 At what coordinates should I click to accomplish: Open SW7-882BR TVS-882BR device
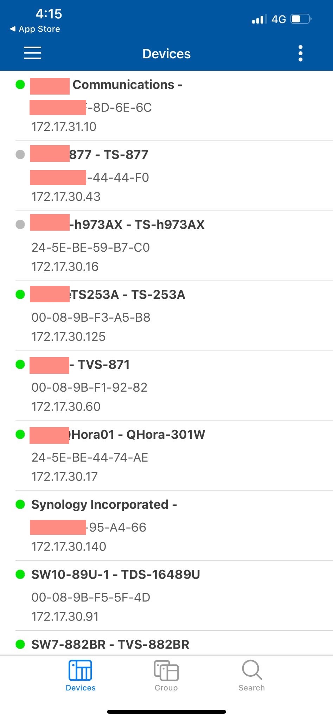(110, 644)
